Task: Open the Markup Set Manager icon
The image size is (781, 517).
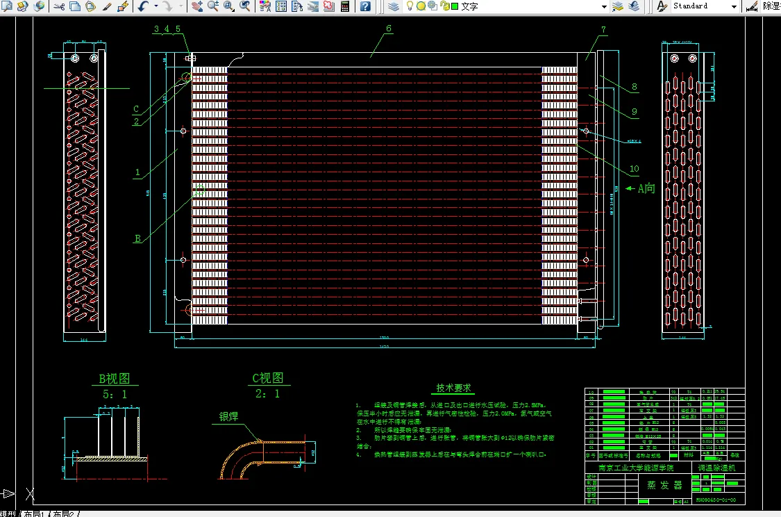Action: click(329, 6)
